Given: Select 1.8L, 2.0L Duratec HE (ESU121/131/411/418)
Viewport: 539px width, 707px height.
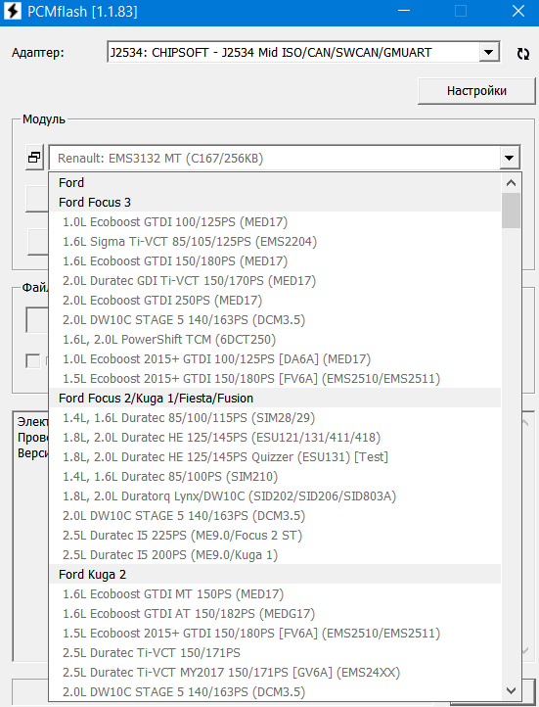Looking at the screenshot, I should 275,438.
